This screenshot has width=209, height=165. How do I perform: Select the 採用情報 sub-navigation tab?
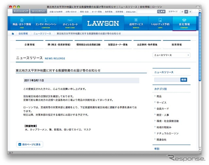[x=177, y=44]
